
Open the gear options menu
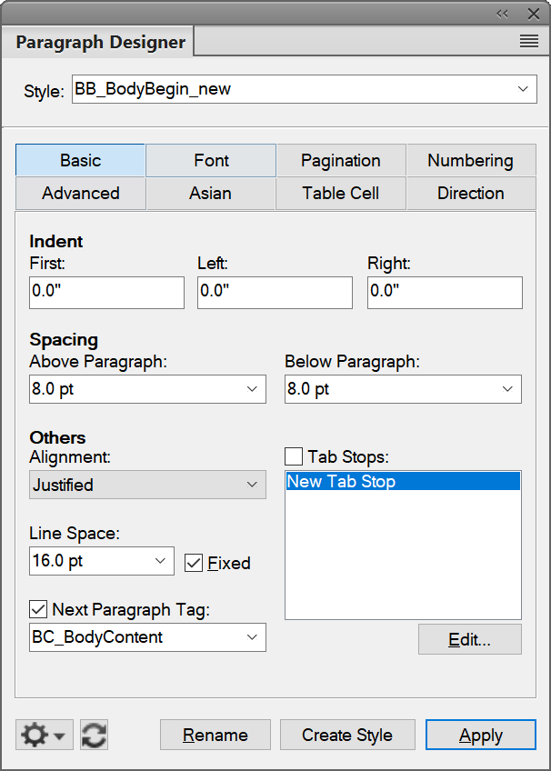coord(43,734)
